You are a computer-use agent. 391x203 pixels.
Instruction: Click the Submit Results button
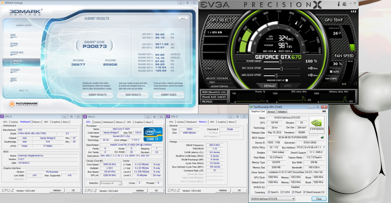[97, 95]
